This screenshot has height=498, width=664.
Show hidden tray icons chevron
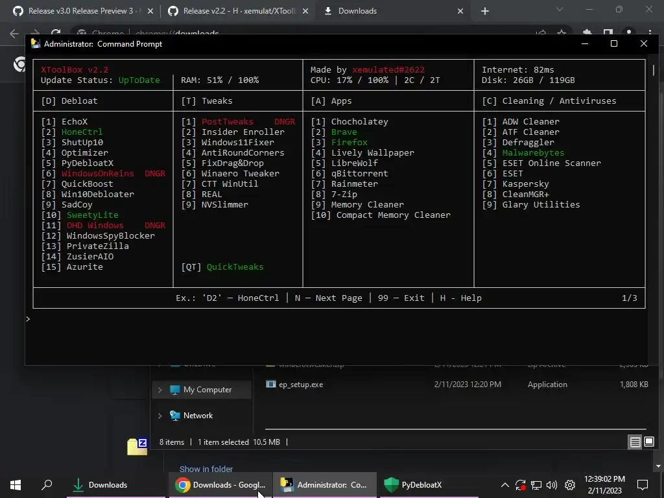[x=504, y=485]
